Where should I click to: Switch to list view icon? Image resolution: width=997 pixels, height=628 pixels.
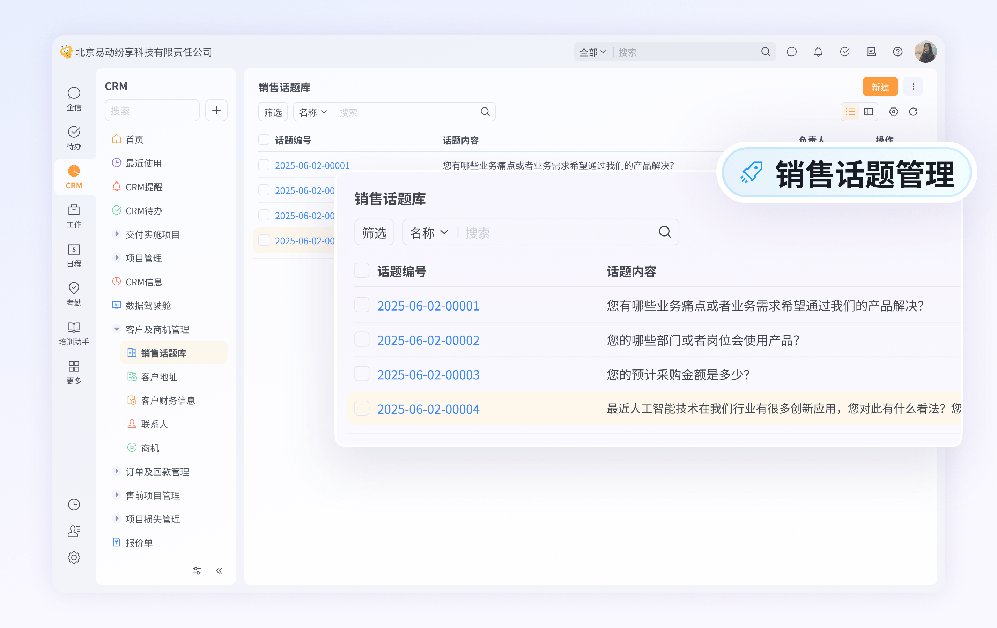(x=850, y=112)
